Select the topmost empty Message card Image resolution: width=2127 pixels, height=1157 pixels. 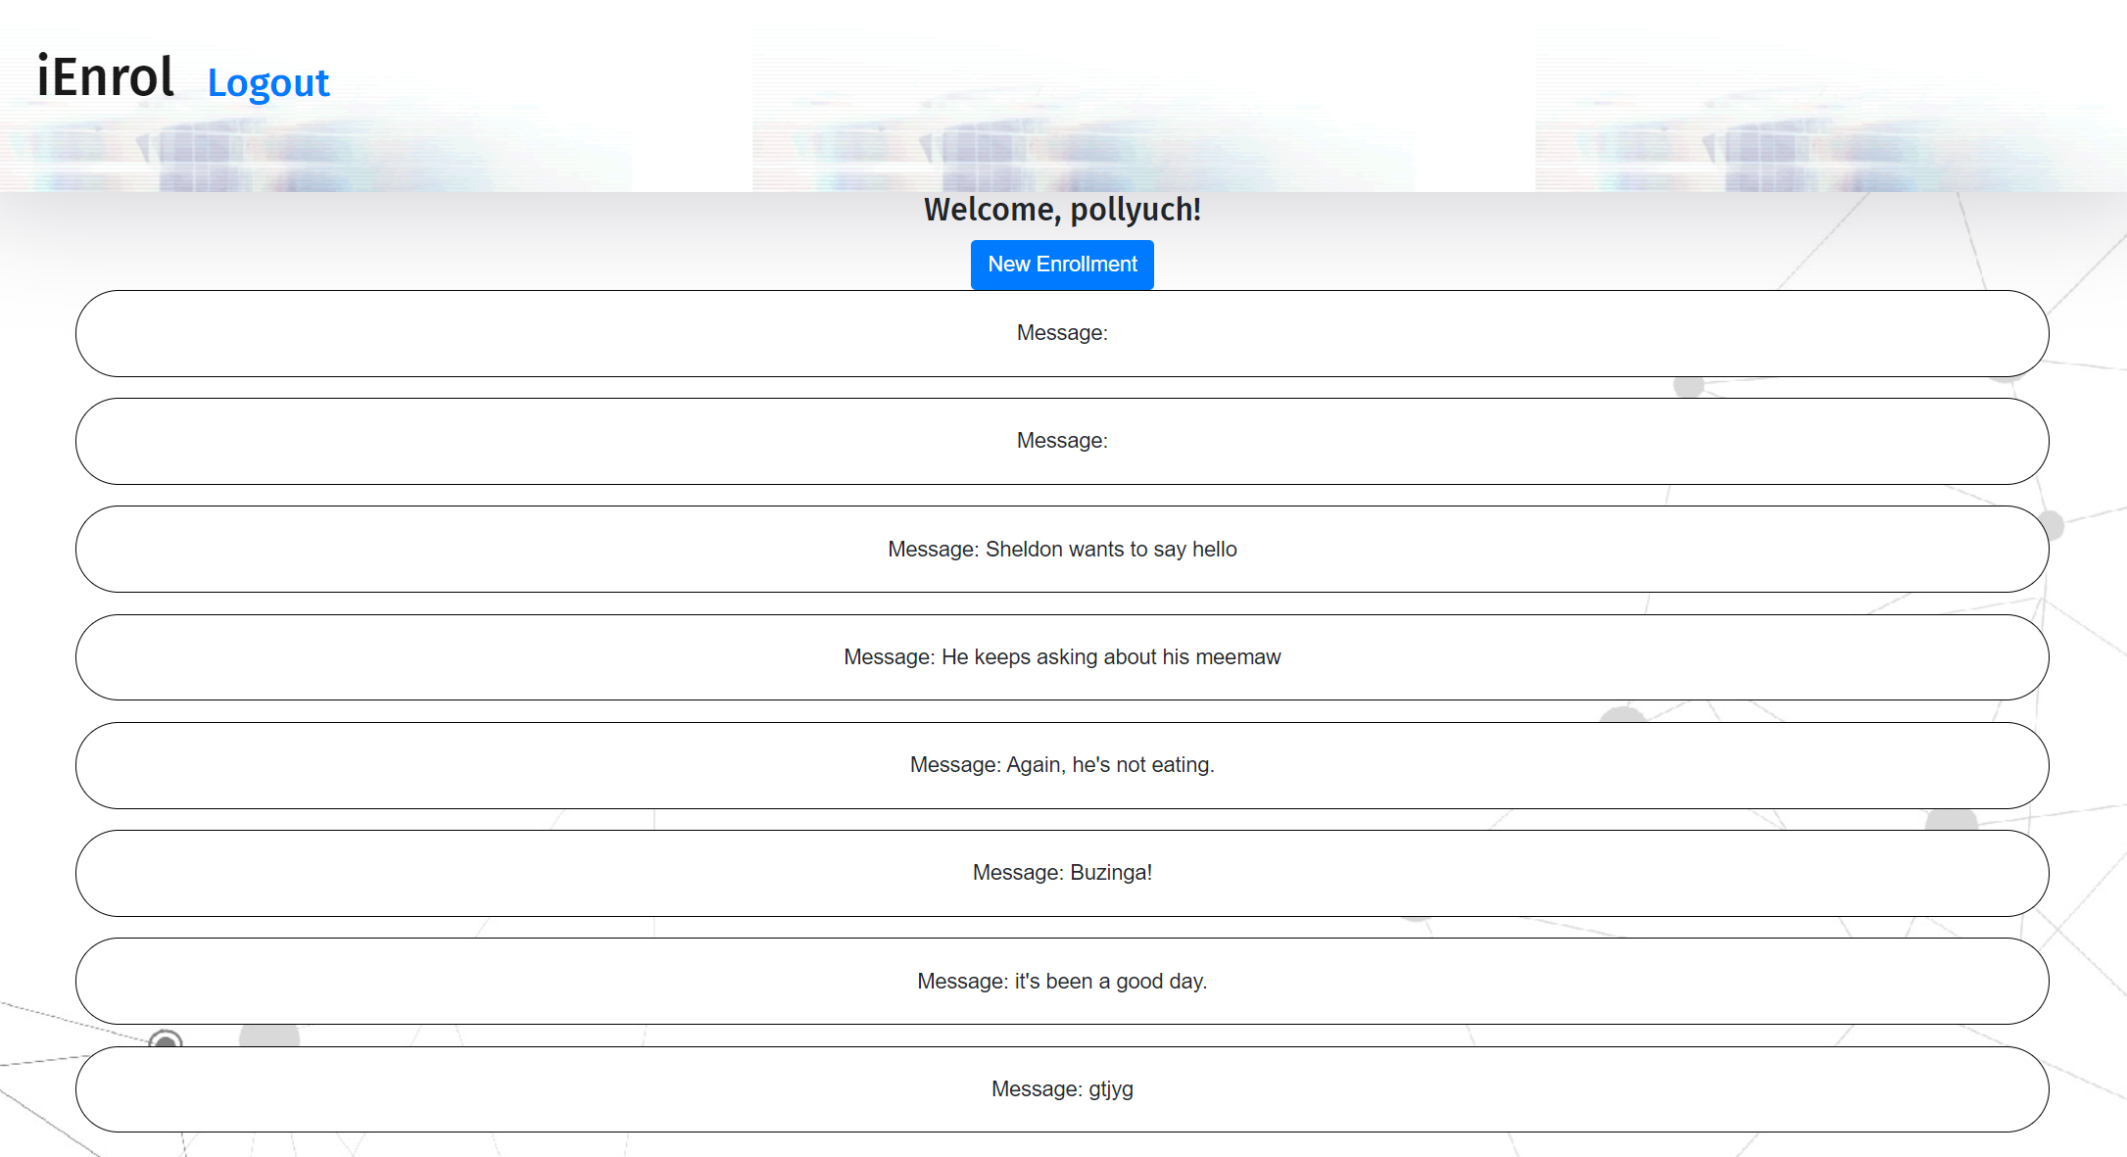point(1062,333)
